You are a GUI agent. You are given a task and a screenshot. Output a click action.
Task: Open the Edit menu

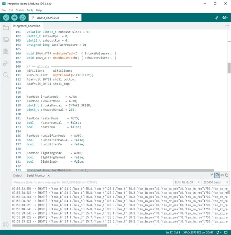[11, 10]
